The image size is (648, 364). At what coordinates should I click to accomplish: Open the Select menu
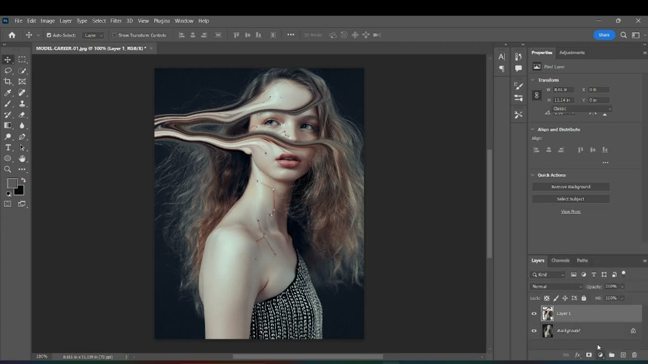[x=99, y=21]
